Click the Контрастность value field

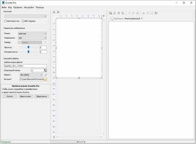tap(43, 52)
